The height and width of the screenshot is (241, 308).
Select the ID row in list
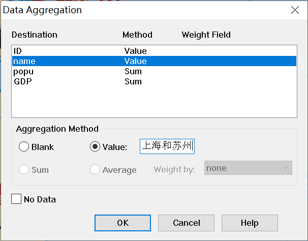point(17,51)
